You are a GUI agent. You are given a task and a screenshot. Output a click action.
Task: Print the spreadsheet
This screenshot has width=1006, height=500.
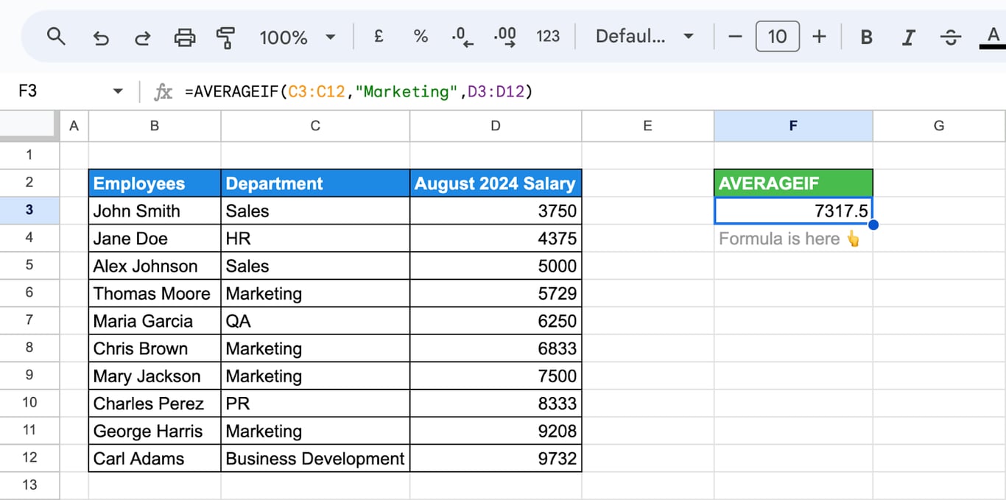click(185, 37)
